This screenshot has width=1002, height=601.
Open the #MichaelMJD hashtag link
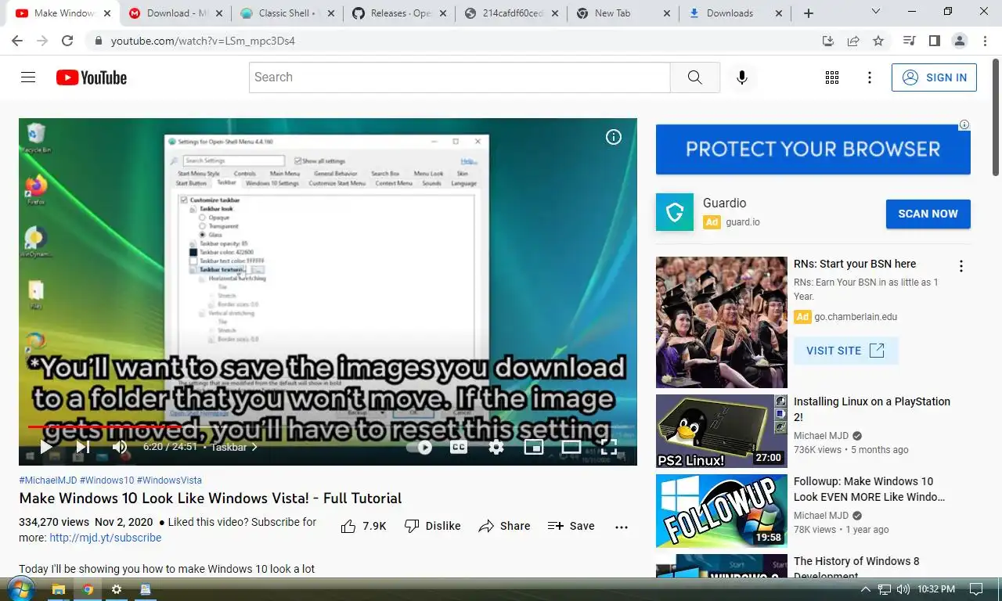48,480
